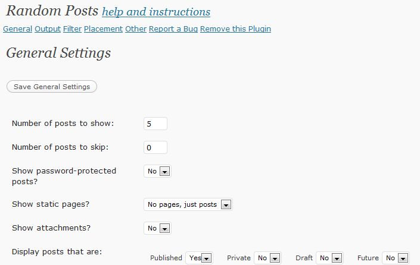Viewport: 420px width, 265px height.
Task: Focus the Number of posts to skip field
Action: (x=155, y=147)
